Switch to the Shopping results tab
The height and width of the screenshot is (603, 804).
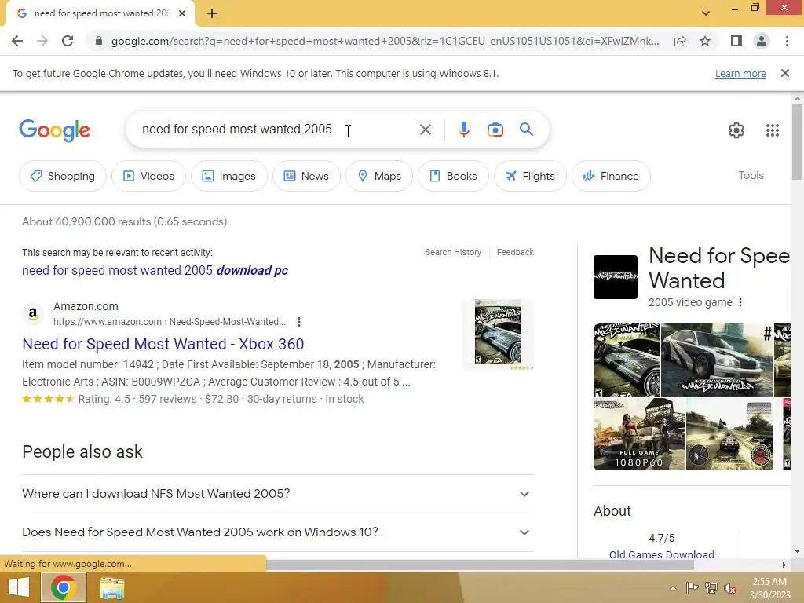point(63,176)
